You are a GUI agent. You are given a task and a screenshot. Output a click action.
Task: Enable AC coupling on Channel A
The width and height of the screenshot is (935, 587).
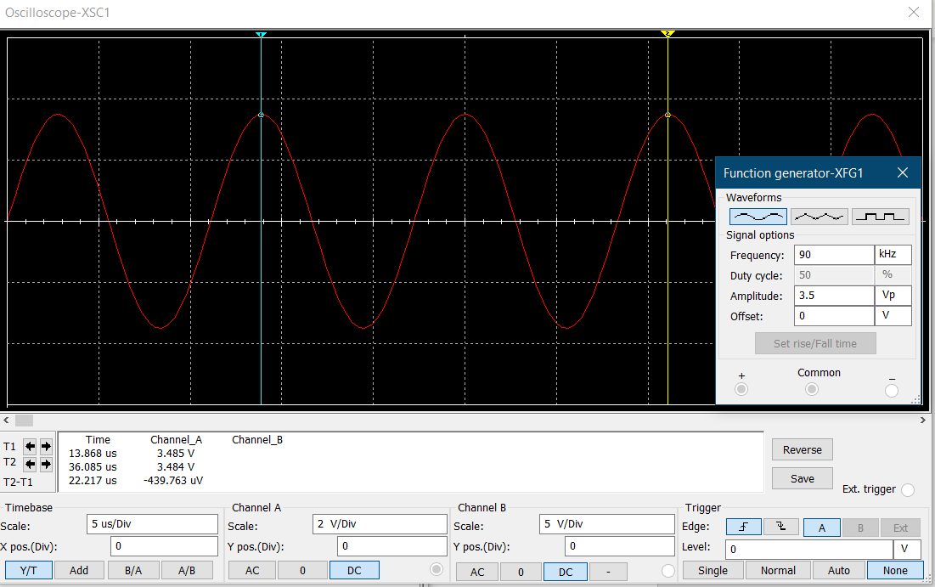pos(251,570)
